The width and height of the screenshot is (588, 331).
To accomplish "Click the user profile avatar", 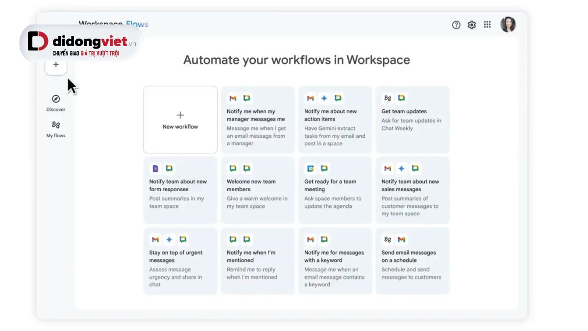I will click(x=508, y=25).
